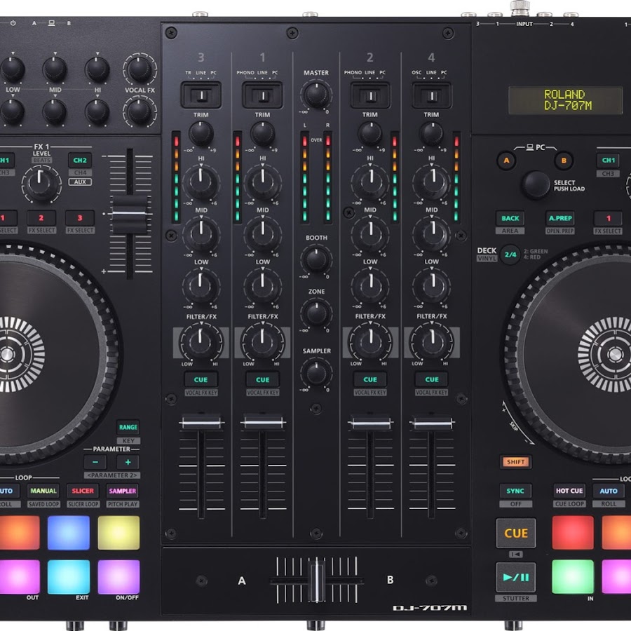Click the upper VOCAL FX knob
Screen dimensions: 631x631
(140, 69)
